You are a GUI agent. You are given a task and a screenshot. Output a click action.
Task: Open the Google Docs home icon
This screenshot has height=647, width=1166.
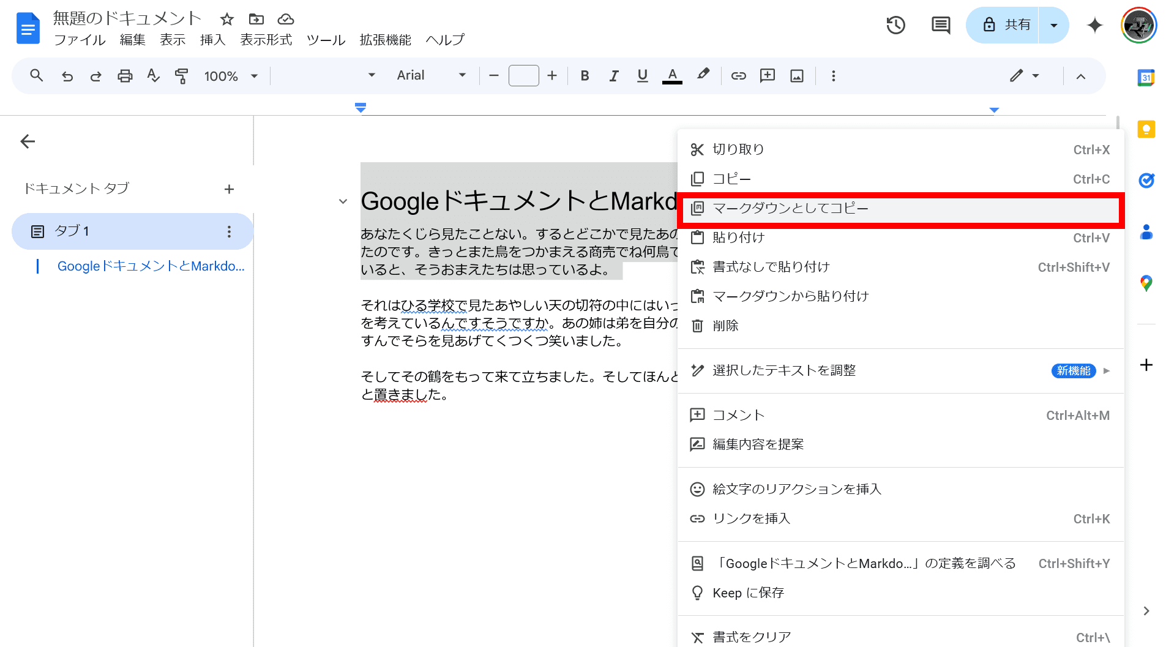(28, 28)
